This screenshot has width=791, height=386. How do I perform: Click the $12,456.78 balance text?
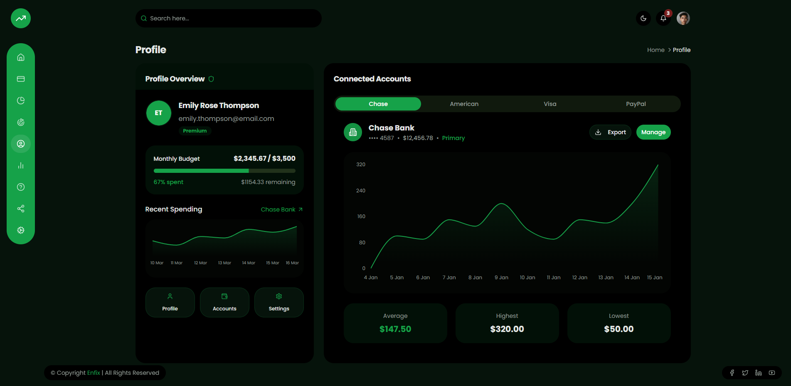(418, 138)
